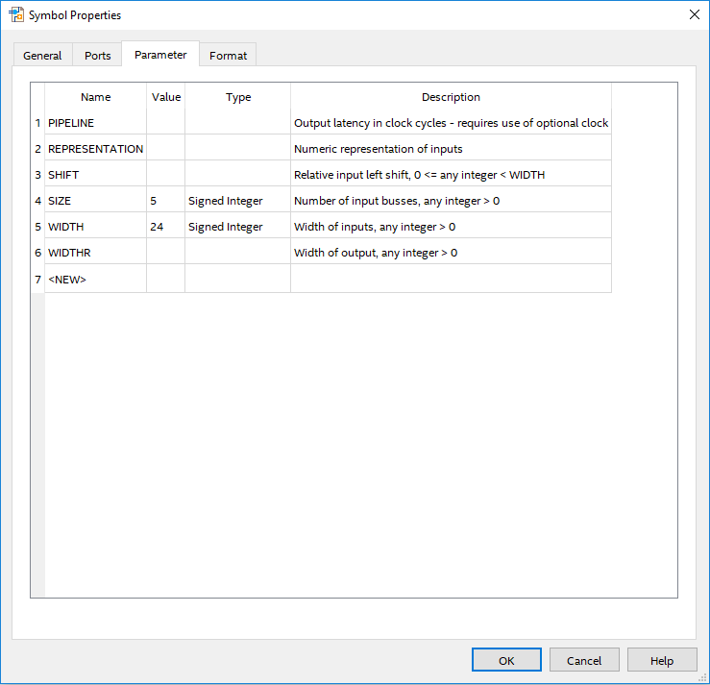Click the Cancel button
This screenshot has width=710, height=685.
click(x=584, y=661)
